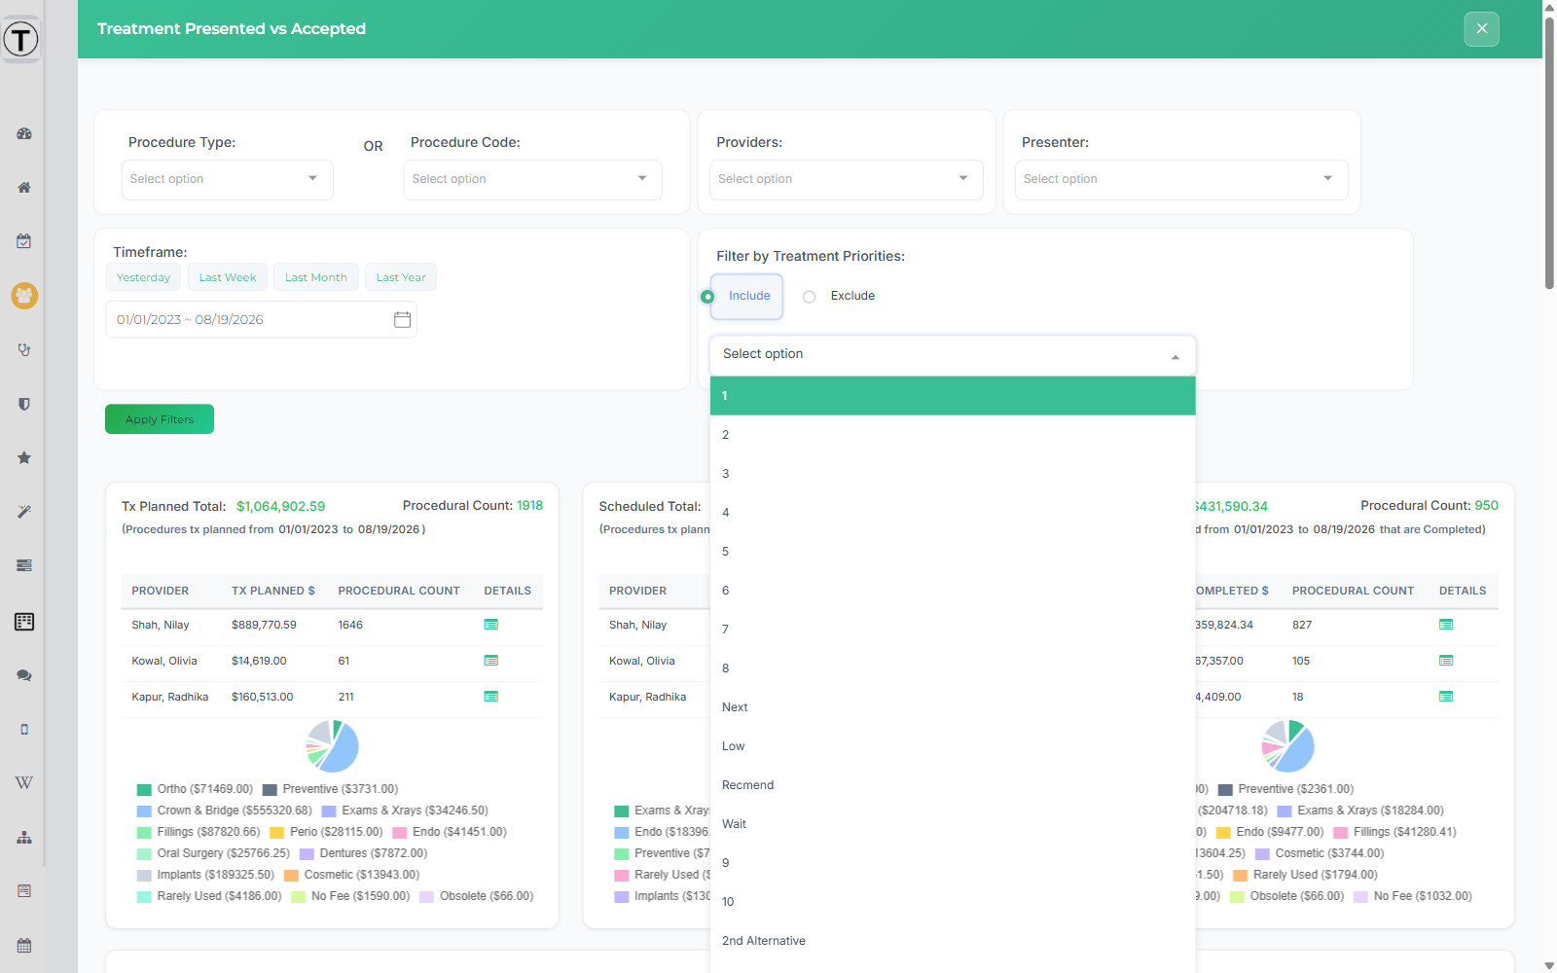Image resolution: width=1557 pixels, height=973 pixels.
Task: Collapse the Treatment Priorities select dropdown
Action: pyautogui.click(x=953, y=355)
